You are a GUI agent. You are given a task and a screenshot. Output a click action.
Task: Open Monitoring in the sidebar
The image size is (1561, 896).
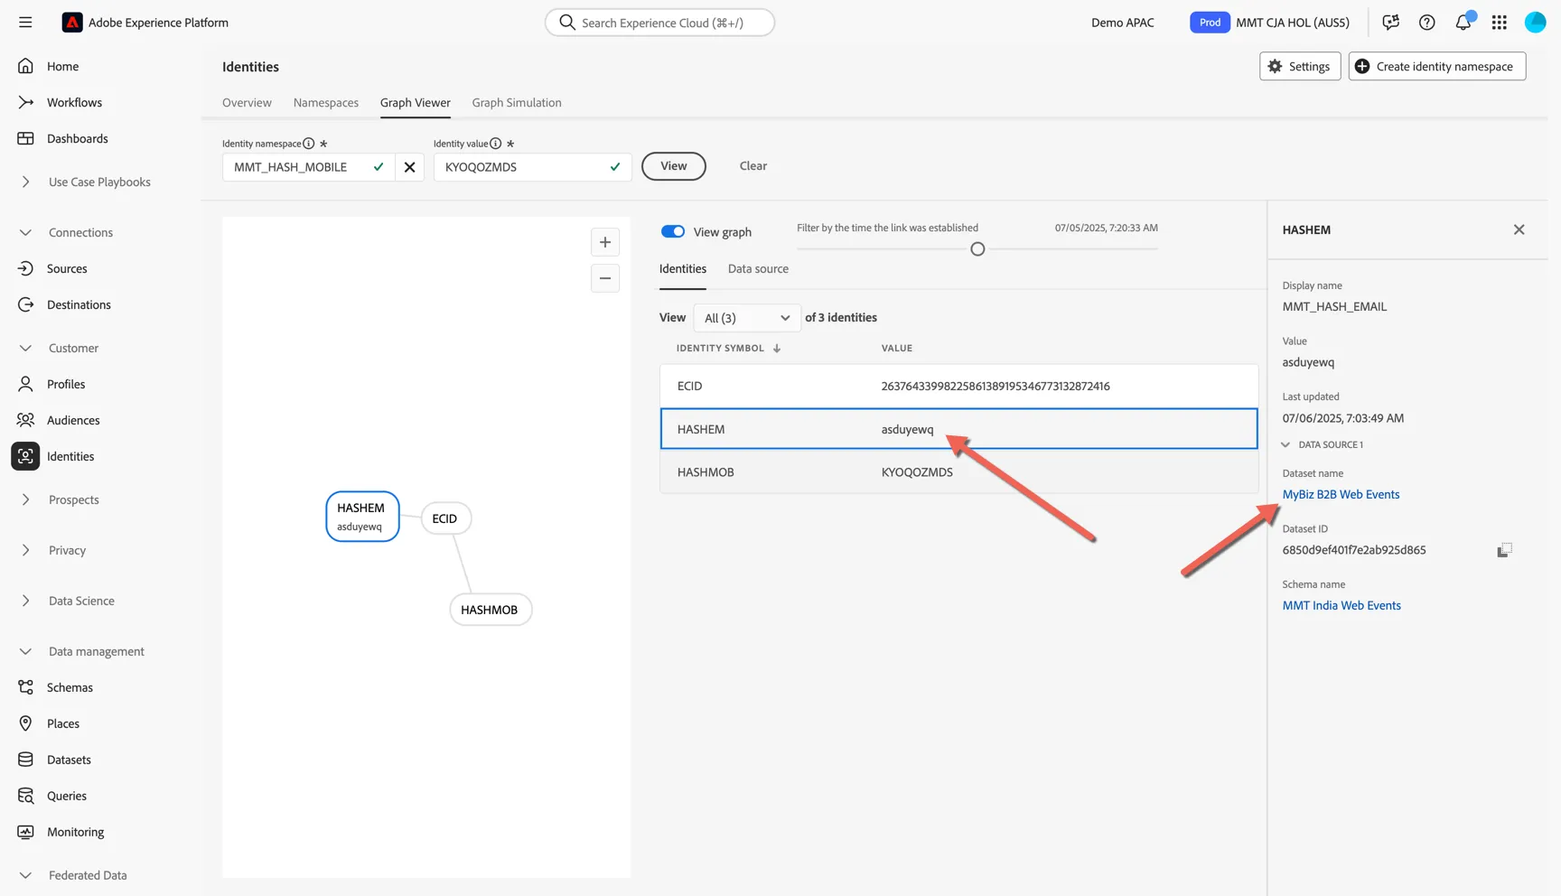pos(75,832)
